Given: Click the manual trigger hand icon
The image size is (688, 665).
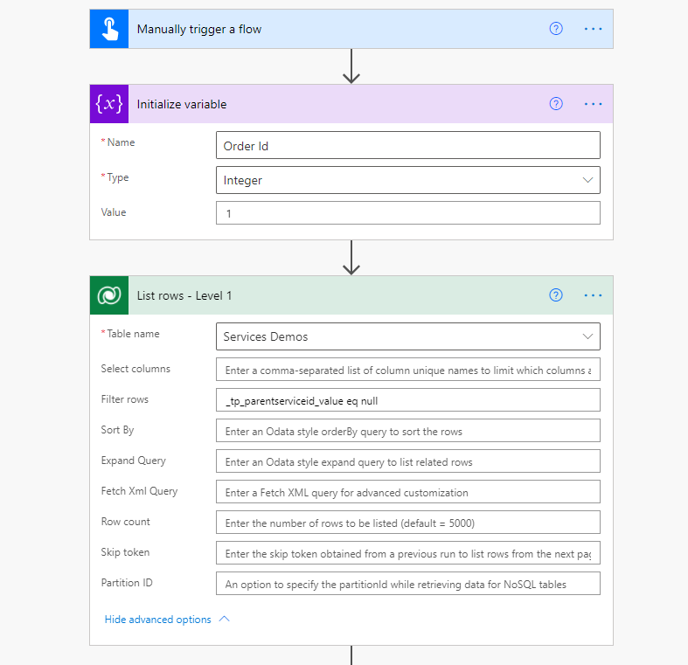Looking at the screenshot, I should click(x=109, y=29).
